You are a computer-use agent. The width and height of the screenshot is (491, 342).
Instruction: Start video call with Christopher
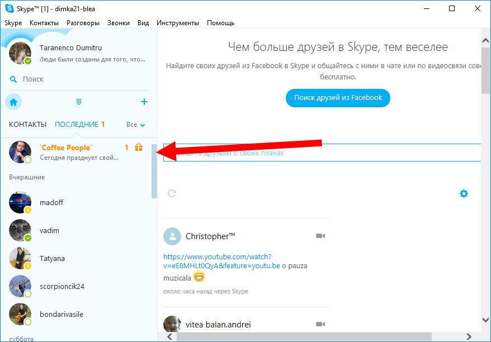(x=320, y=236)
